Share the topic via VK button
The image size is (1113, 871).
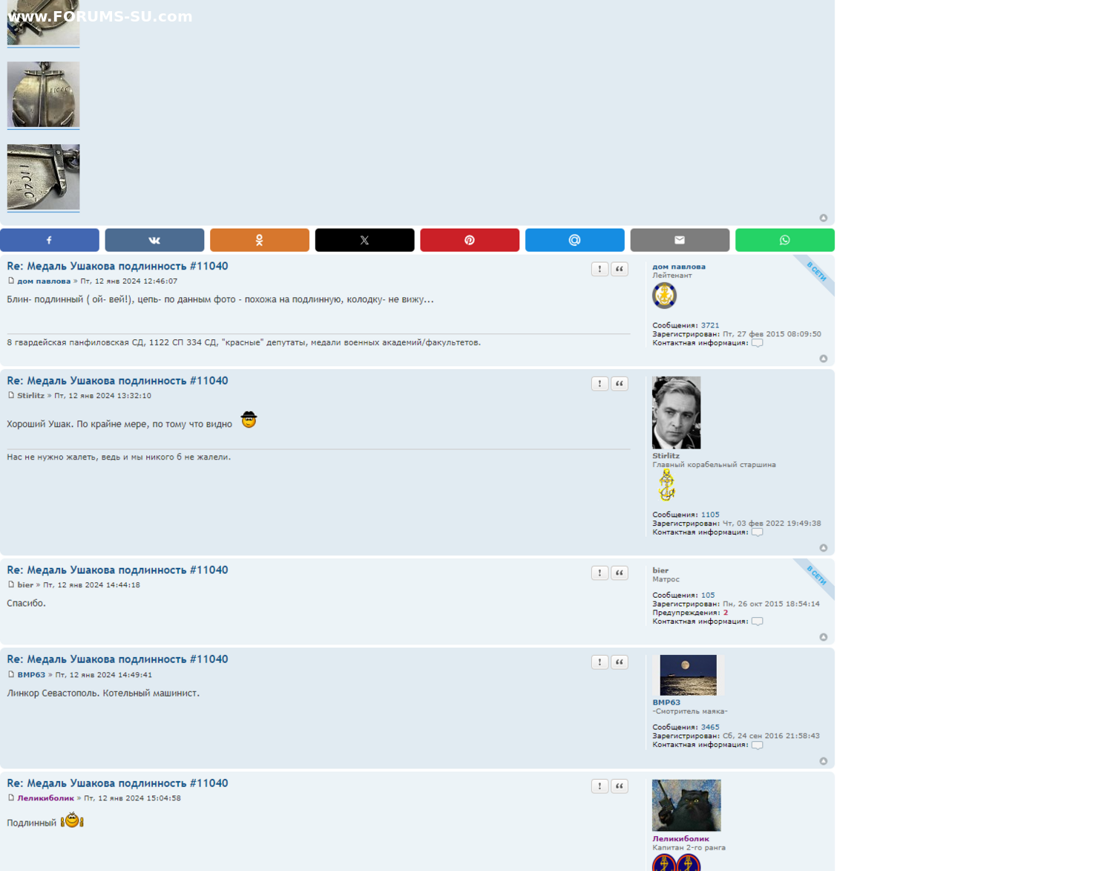click(x=154, y=240)
